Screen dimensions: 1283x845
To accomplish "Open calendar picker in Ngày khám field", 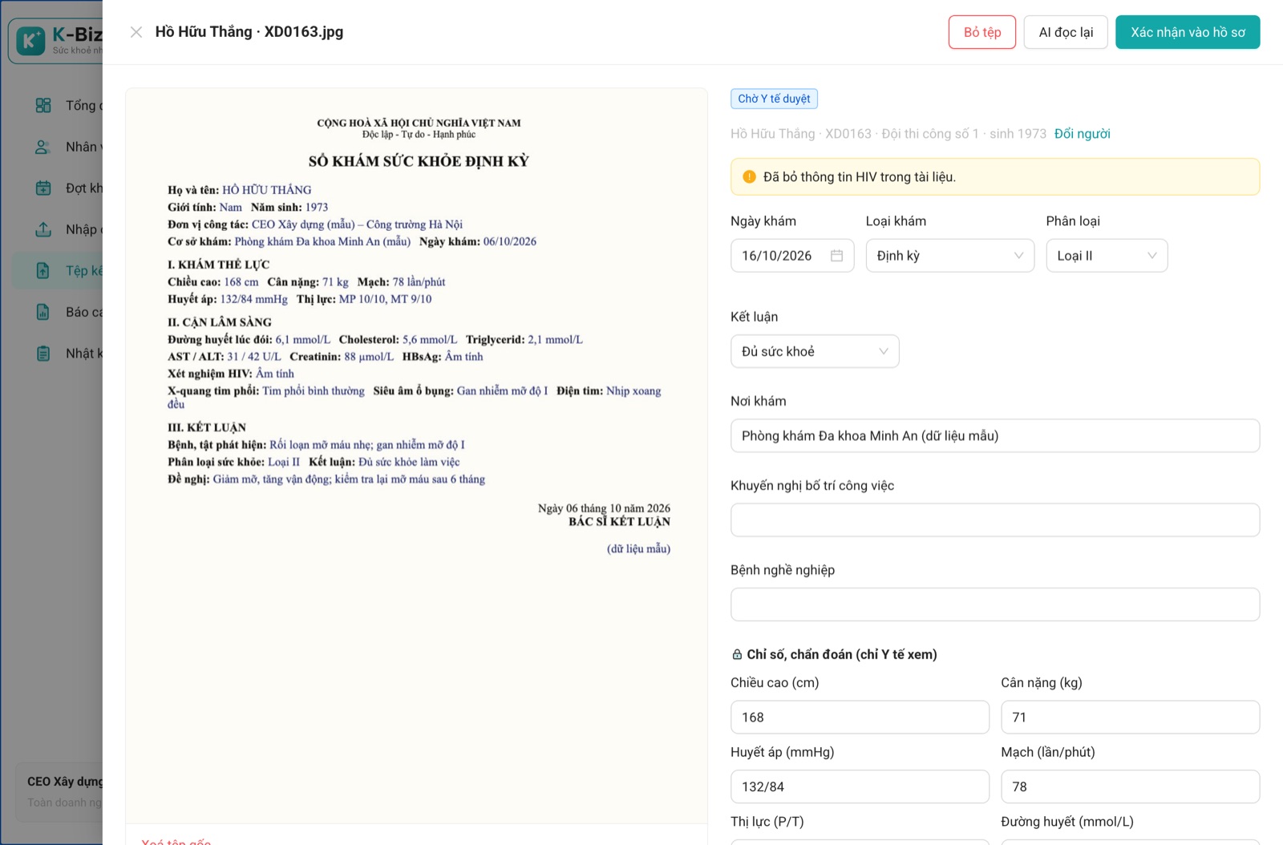I will tap(836, 256).
